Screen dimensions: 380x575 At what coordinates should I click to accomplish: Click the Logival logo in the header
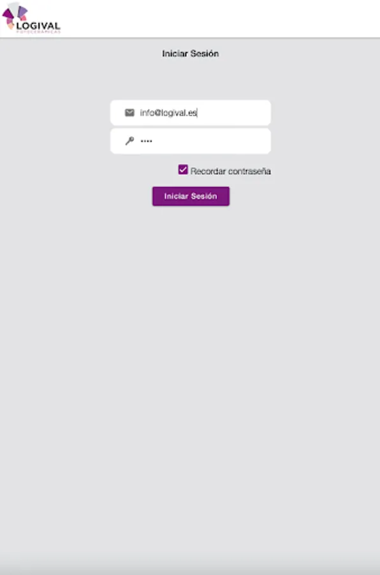(31, 19)
